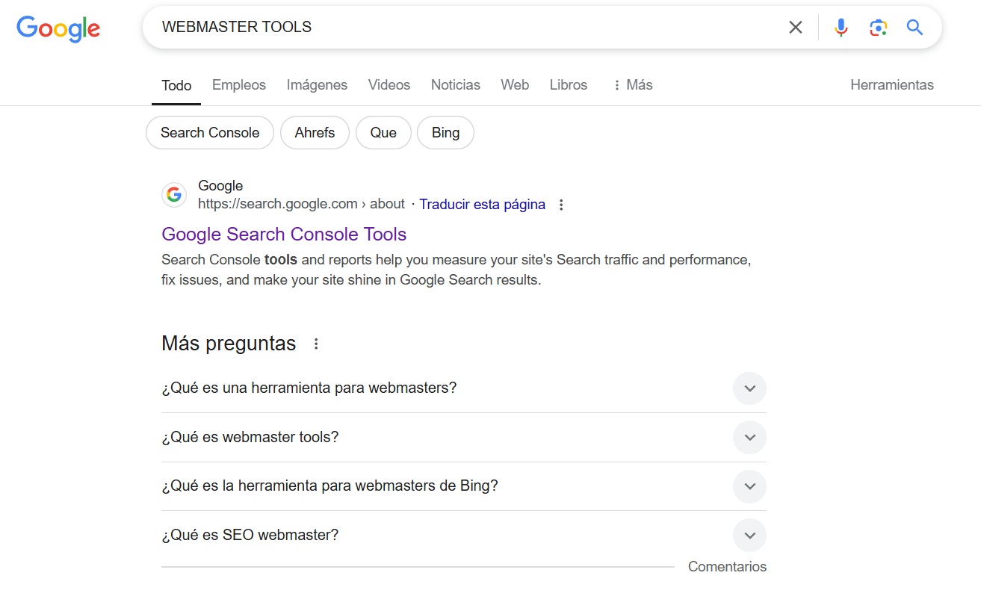Image resolution: width=981 pixels, height=611 pixels.
Task: Switch to the Imágenes tab
Action: click(317, 85)
